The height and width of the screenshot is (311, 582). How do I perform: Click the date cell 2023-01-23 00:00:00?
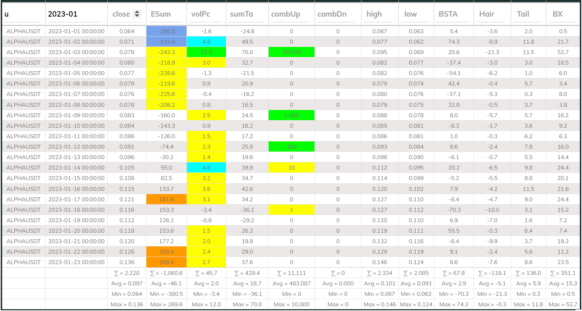pyautogui.click(x=76, y=262)
